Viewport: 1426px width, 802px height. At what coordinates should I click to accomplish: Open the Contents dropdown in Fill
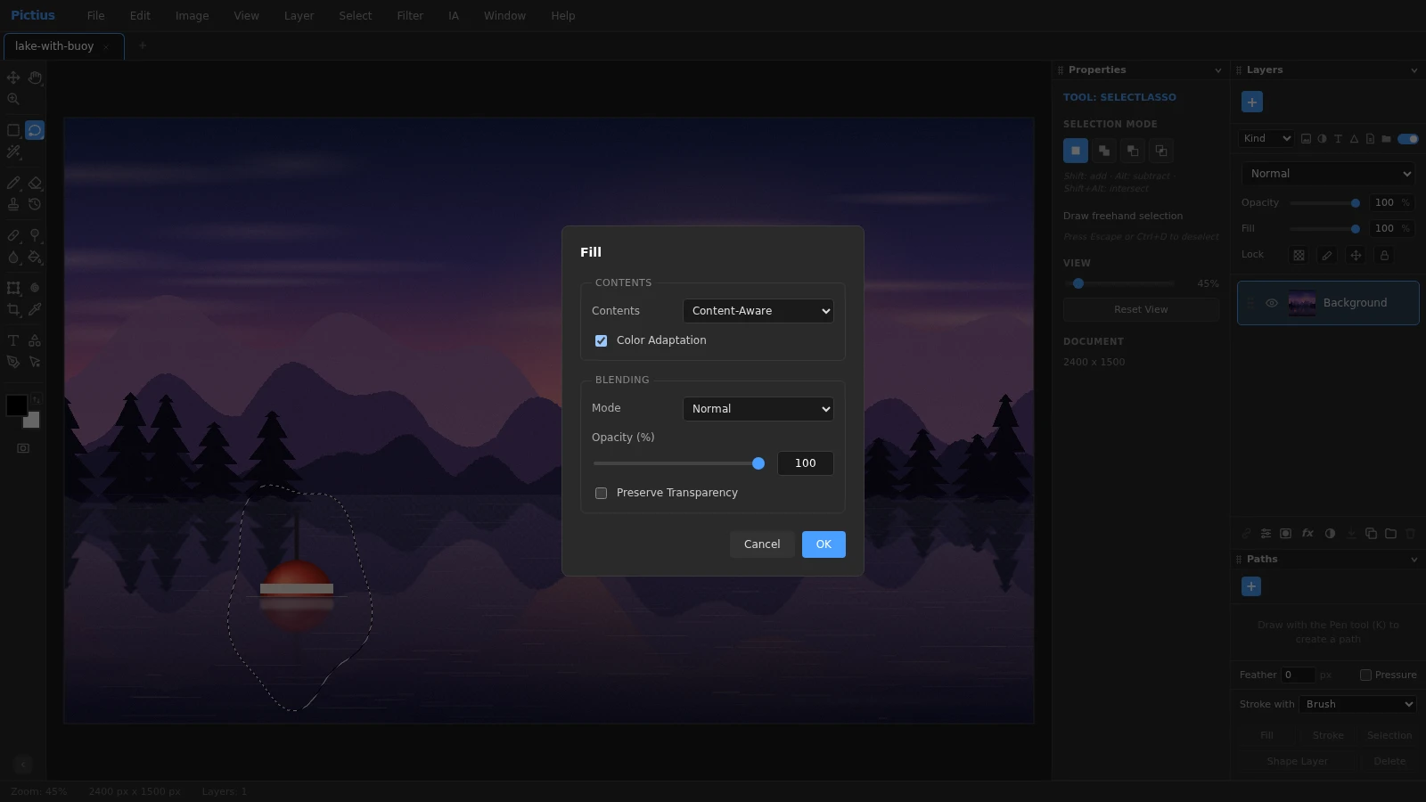click(758, 311)
